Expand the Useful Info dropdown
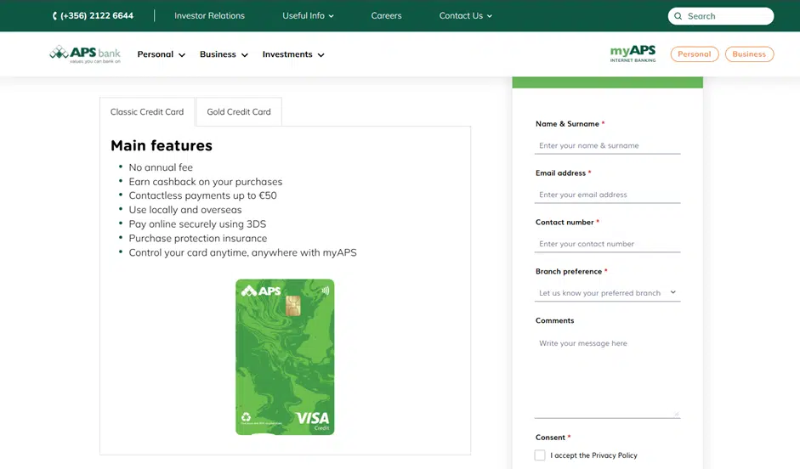The width and height of the screenshot is (800, 469). tap(308, 16)
